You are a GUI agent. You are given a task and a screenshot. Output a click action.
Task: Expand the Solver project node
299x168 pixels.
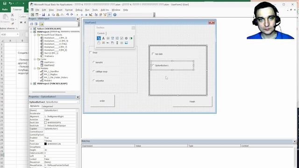(31, 29)
